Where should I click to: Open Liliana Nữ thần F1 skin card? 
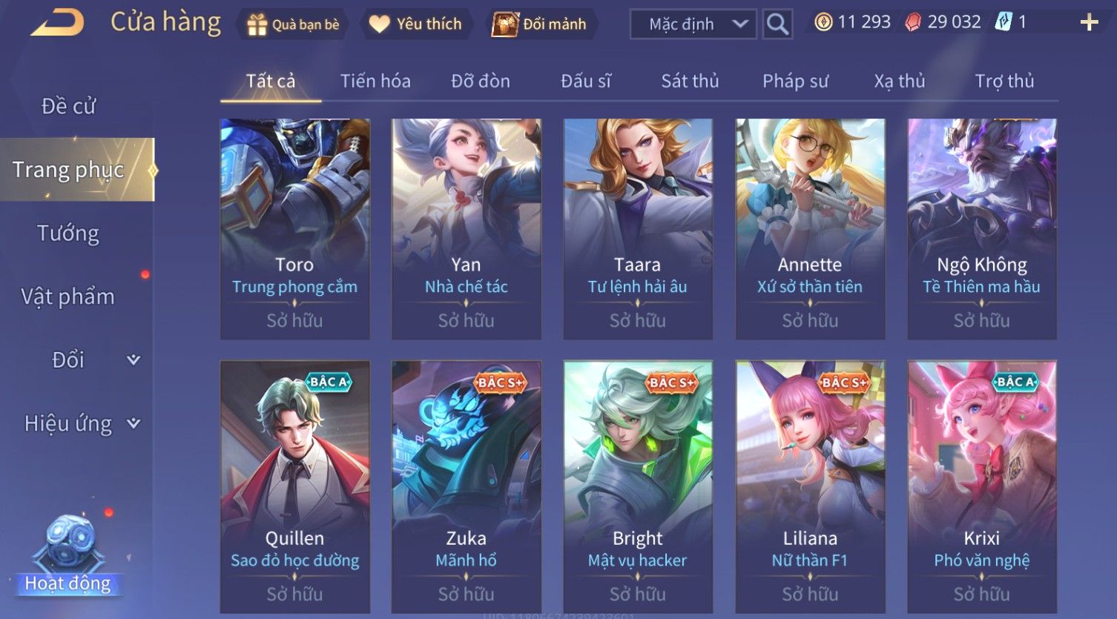pyautogui.click(x=810, y=486)
